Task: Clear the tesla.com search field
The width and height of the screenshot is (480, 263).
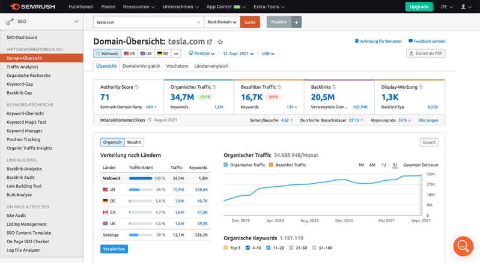Action: [199, 22]
